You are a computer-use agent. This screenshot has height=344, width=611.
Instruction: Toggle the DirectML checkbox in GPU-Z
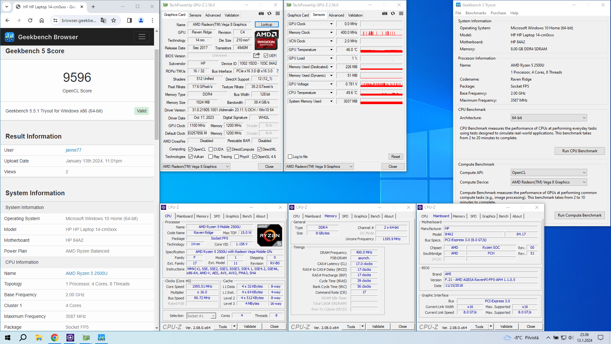point(259,149)
